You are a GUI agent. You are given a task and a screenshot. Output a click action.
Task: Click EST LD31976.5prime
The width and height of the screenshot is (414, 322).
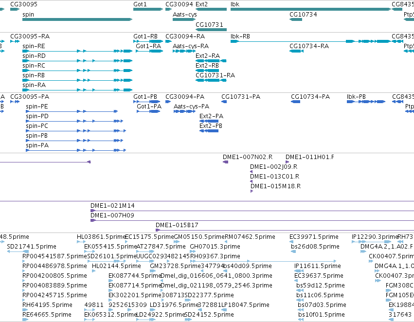pyautogui.click(x=153, y=310)
